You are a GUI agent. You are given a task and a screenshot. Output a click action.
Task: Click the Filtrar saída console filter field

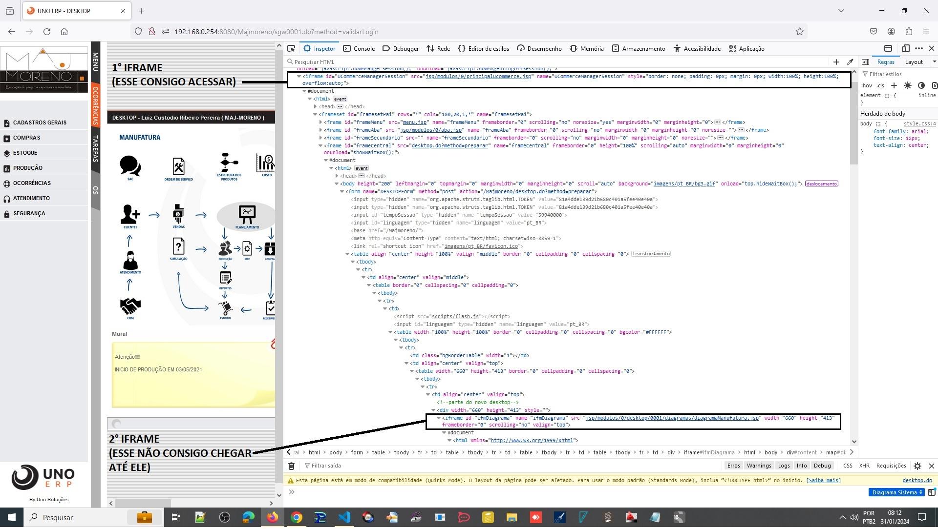point(511,466)
